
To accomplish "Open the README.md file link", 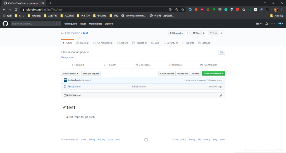I will pos(74,87).
